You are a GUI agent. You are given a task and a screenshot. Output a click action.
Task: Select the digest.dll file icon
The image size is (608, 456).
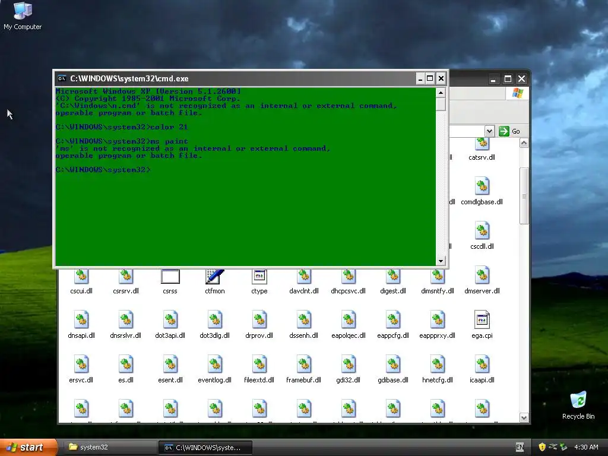pyautogui.click(x=393, y=282)
